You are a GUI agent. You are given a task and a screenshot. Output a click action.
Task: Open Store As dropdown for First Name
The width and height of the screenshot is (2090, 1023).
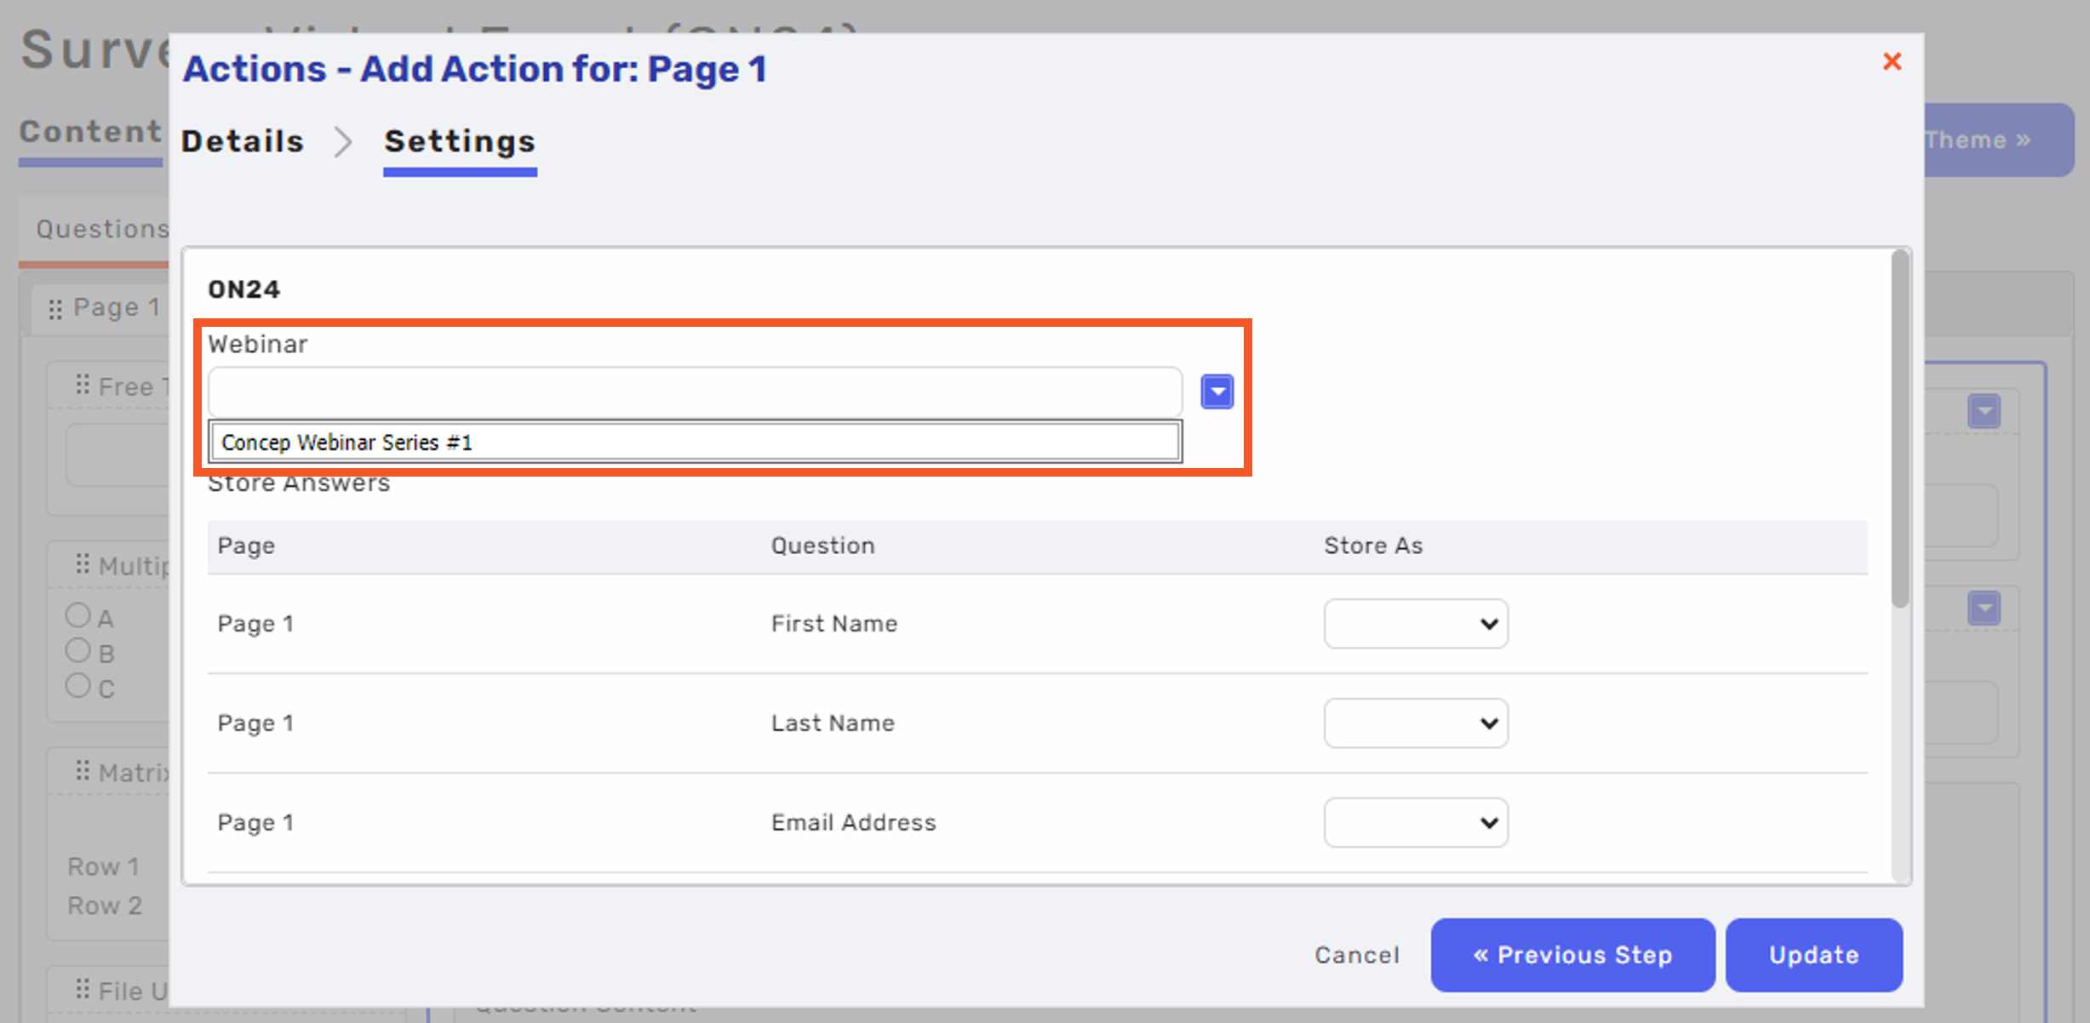coord(1416,624)
